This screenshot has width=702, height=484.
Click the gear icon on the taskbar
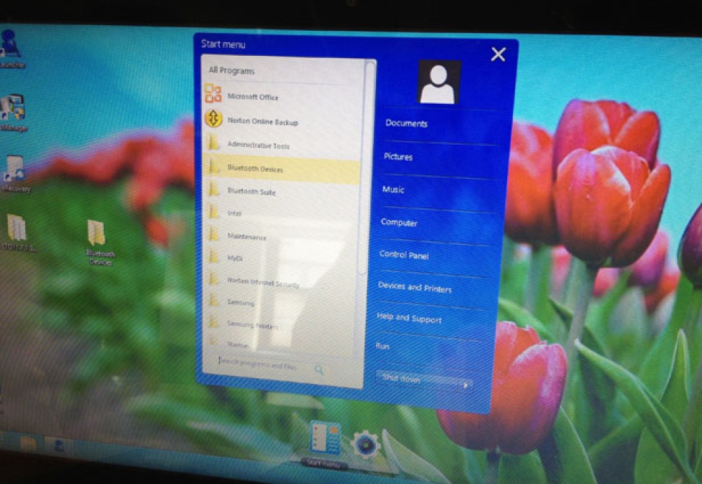tap(365, 443)
